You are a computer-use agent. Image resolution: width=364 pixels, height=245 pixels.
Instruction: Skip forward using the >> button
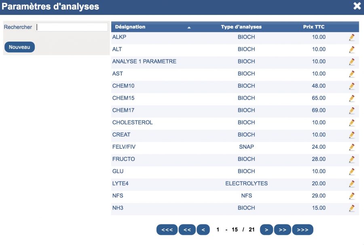283,230
